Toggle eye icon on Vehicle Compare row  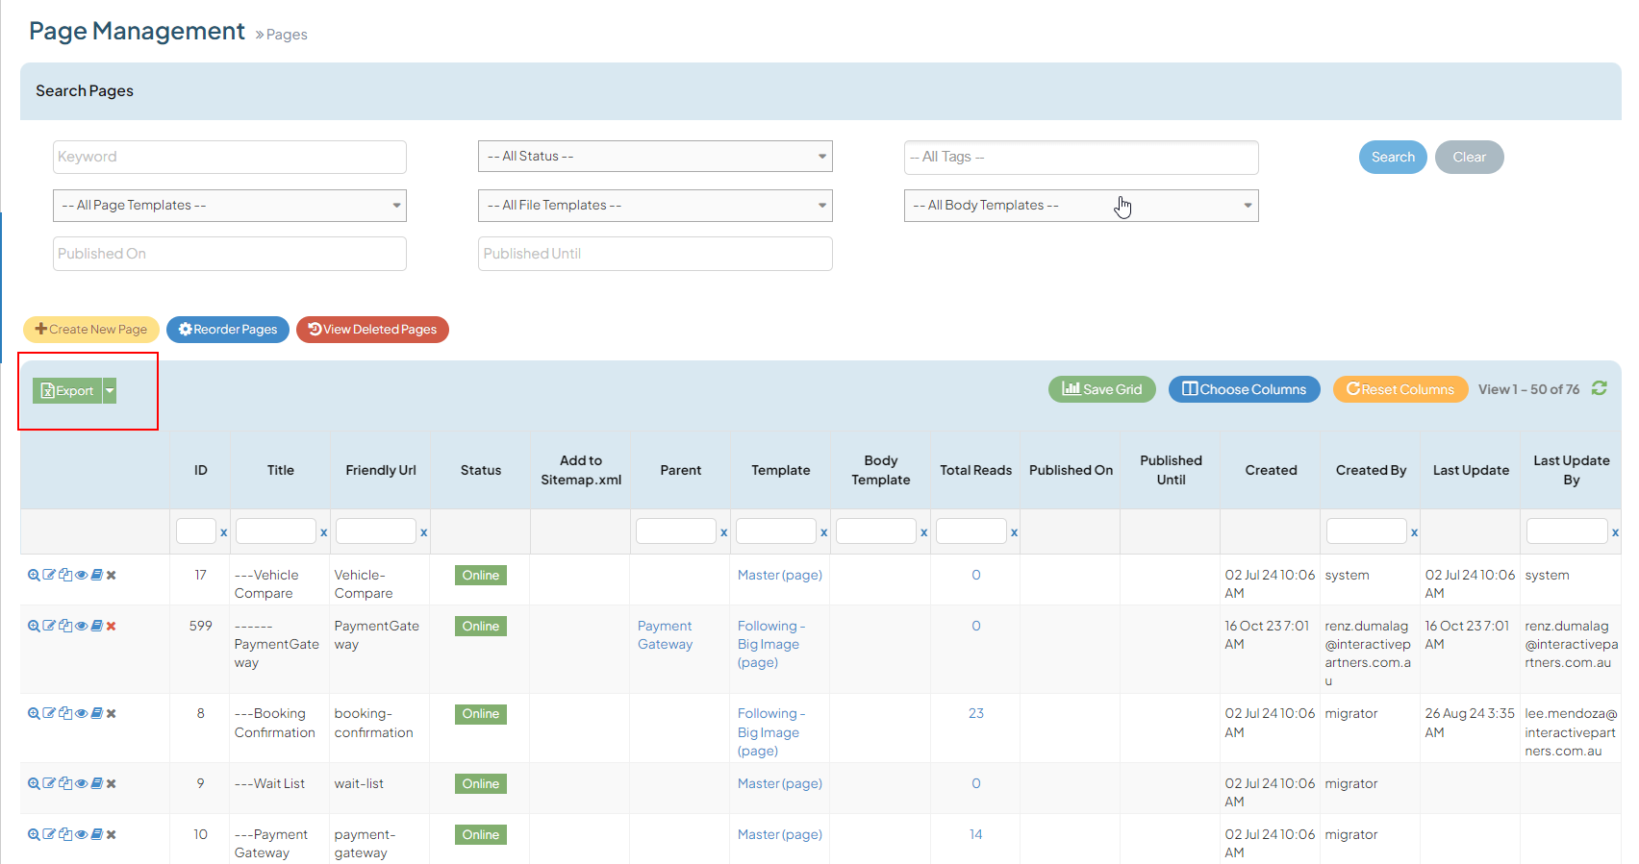(x=82, y=576)
